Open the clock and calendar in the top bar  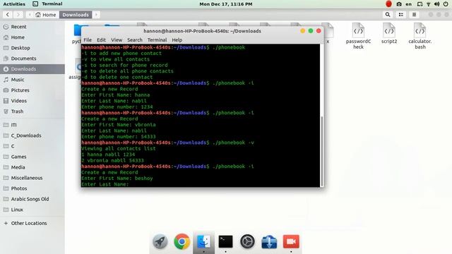(x=226, y=4)
